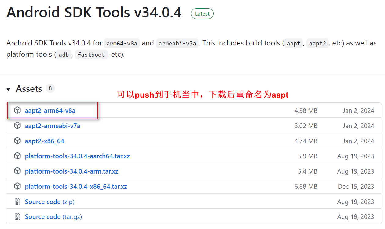Click the 5.4 MB file size
Viewport: 385px width, 229px height.
click(308, 171)
